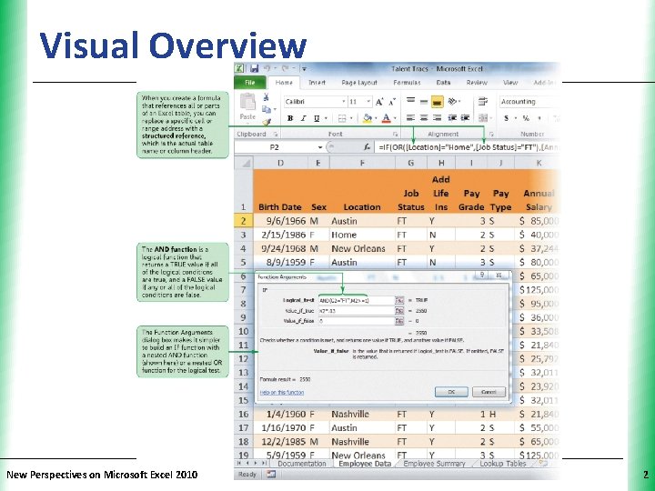Click the collapse-dialog icon beside Logical_test

(399, 300)
